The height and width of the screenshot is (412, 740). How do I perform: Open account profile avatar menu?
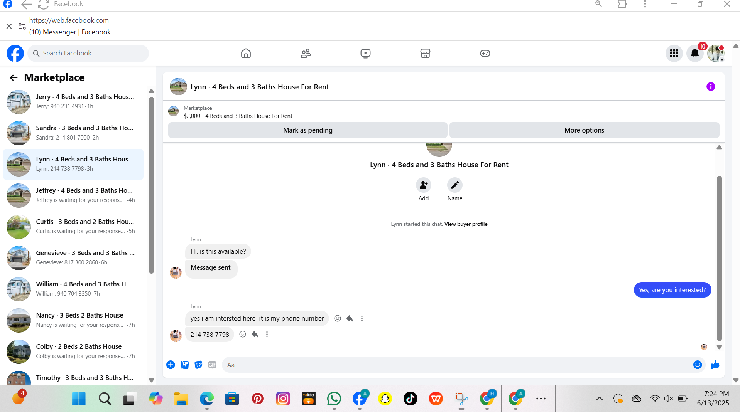click(716, 53)
